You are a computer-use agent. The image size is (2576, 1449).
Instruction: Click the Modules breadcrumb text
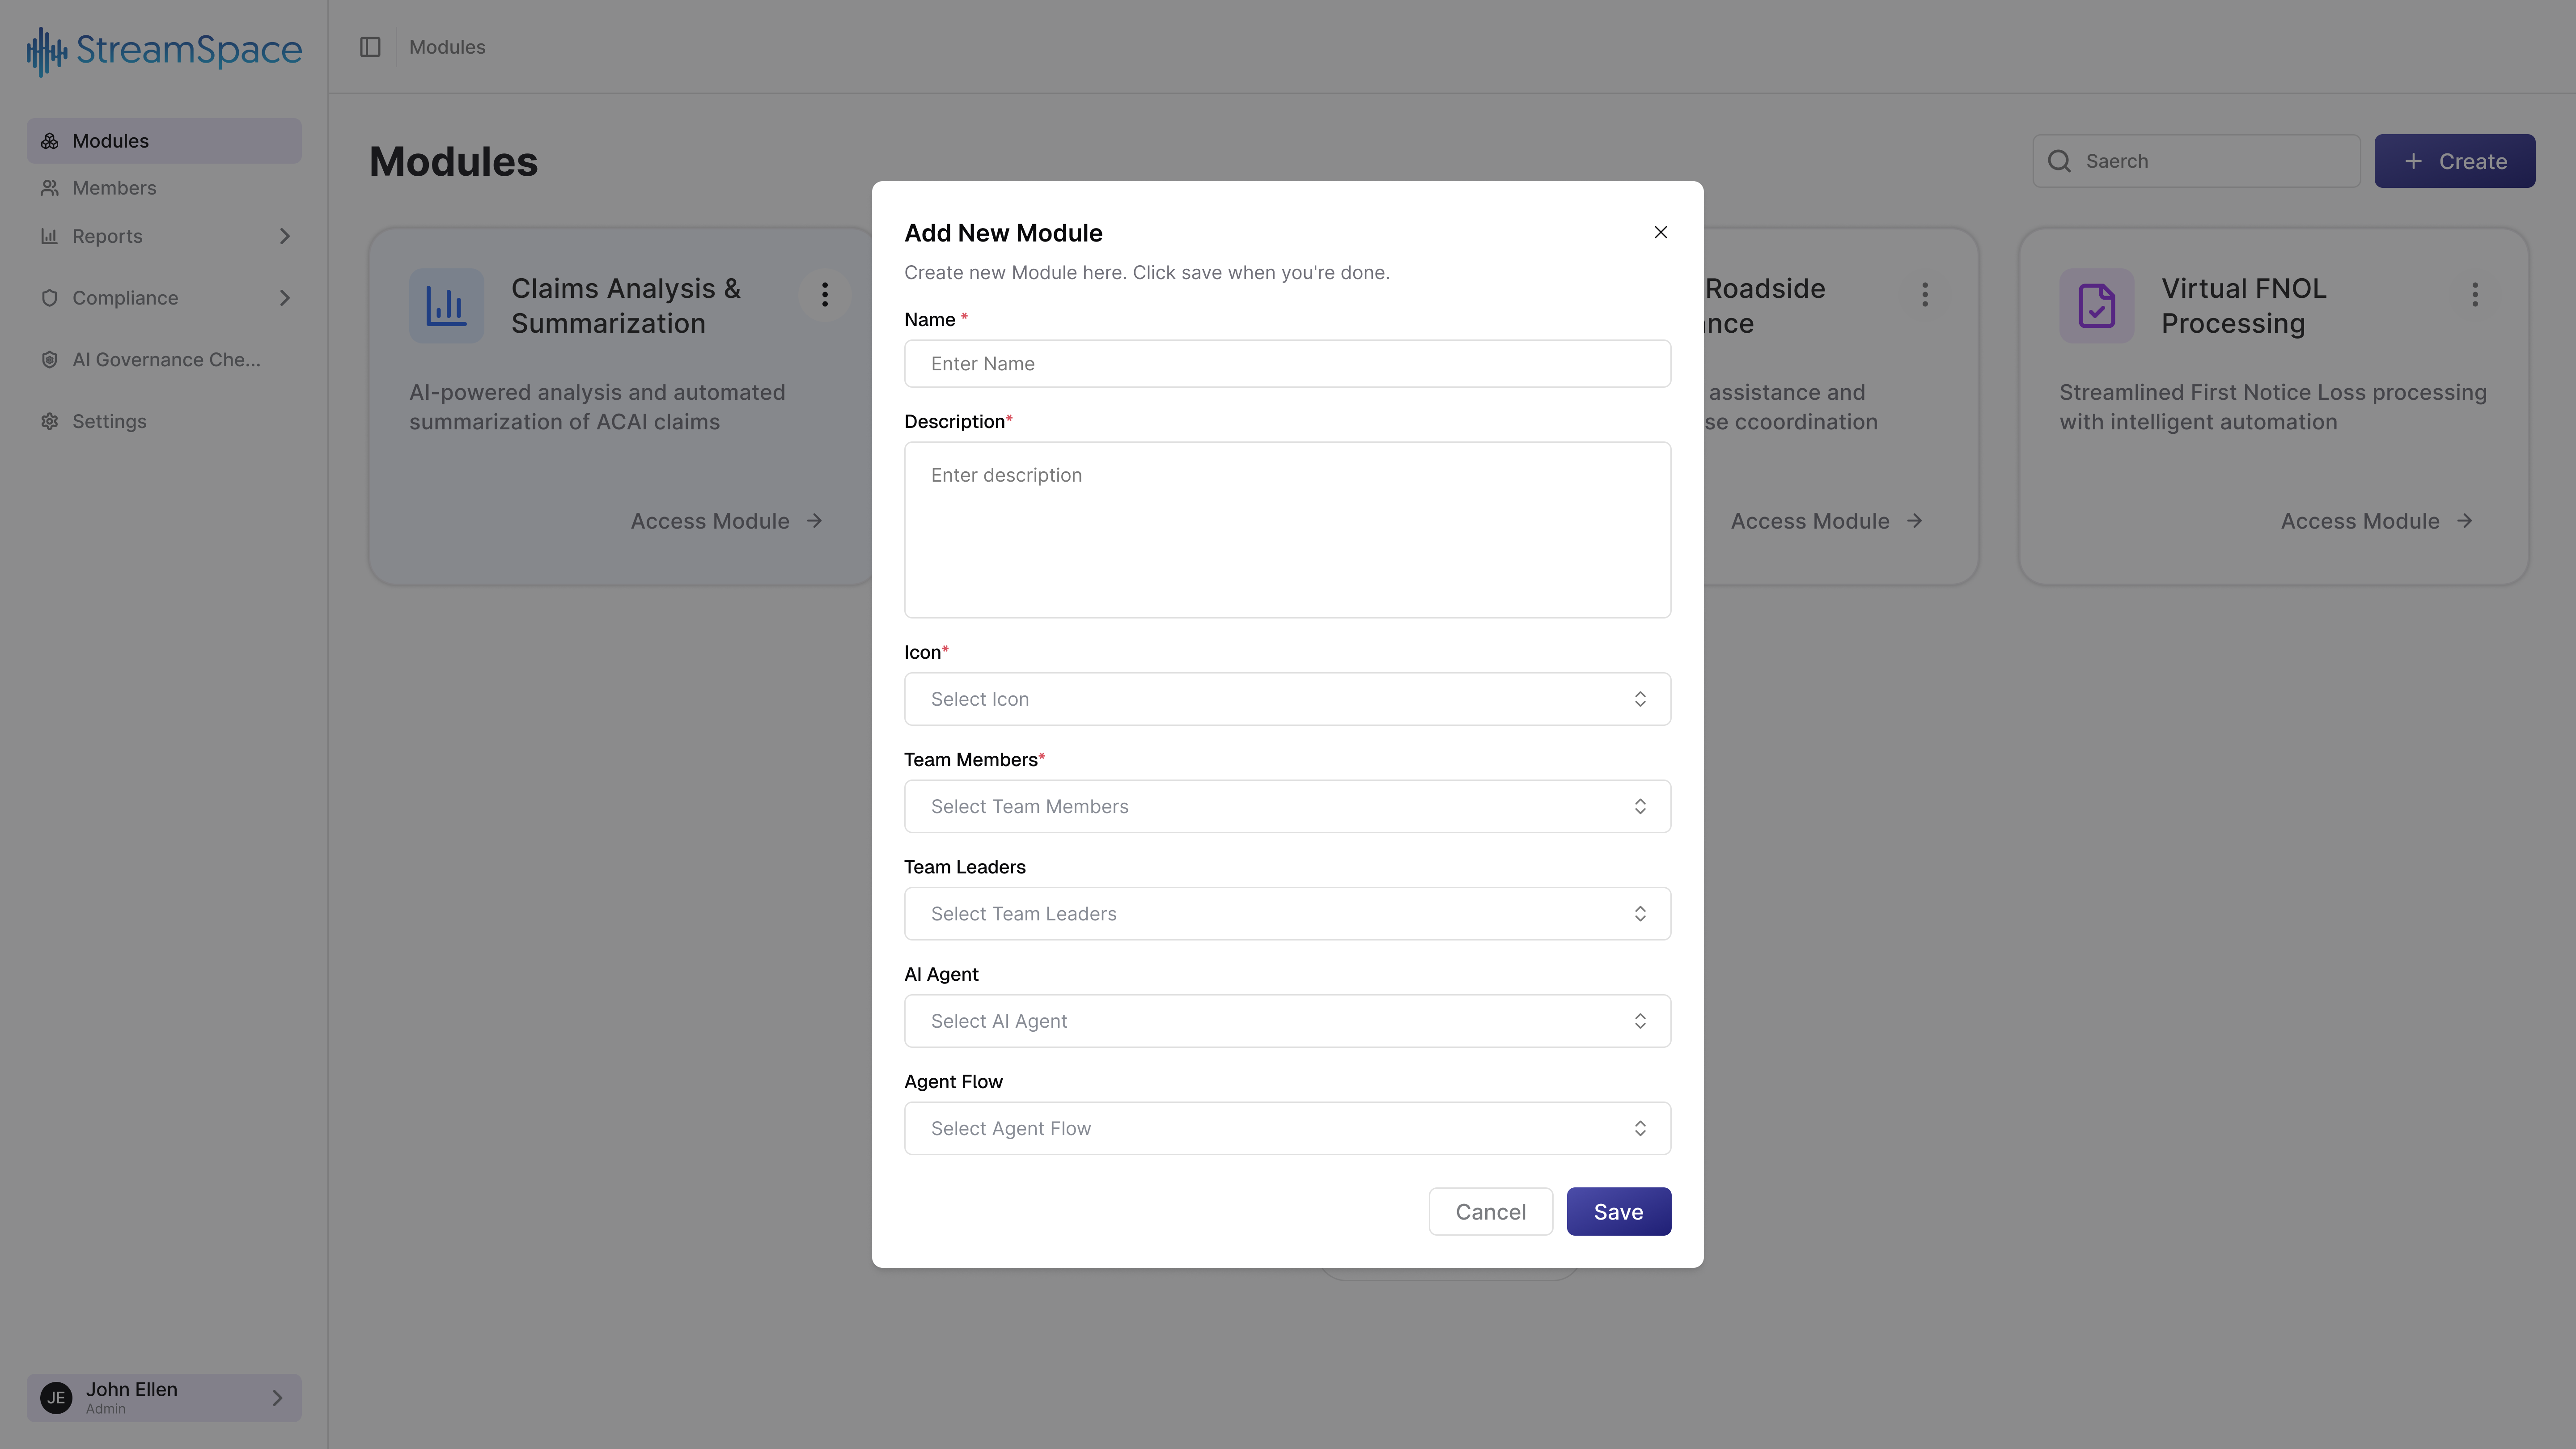(447, 47)
